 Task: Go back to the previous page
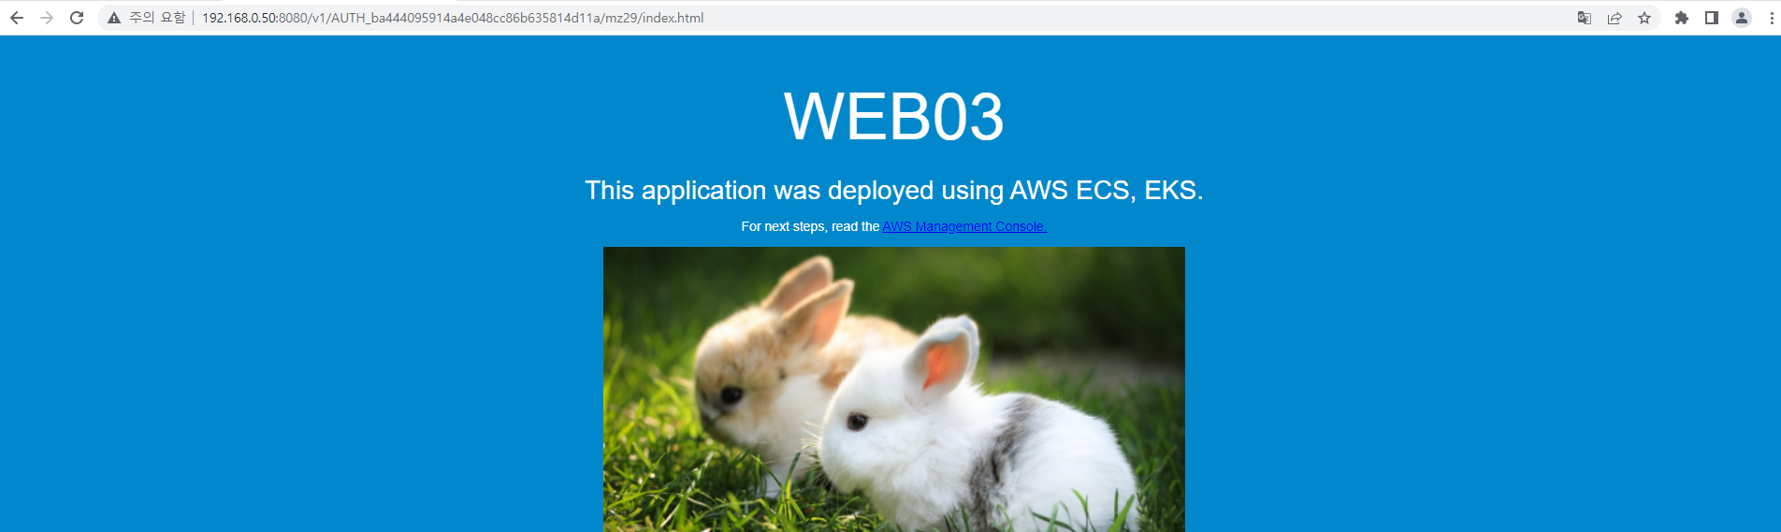[x=17, y=18]
